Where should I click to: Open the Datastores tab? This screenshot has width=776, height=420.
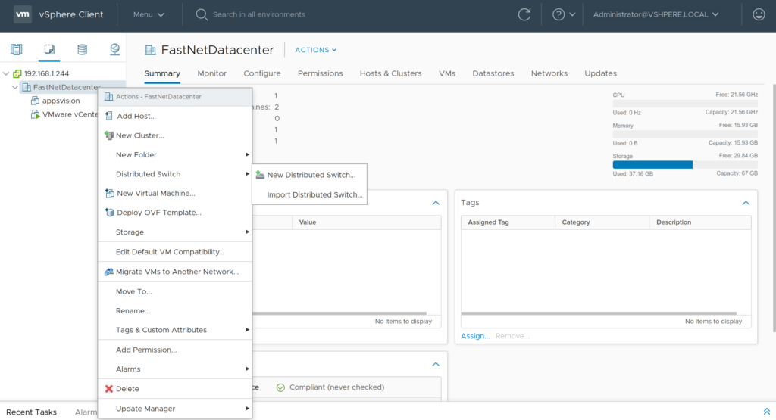(x=493, y=73)
